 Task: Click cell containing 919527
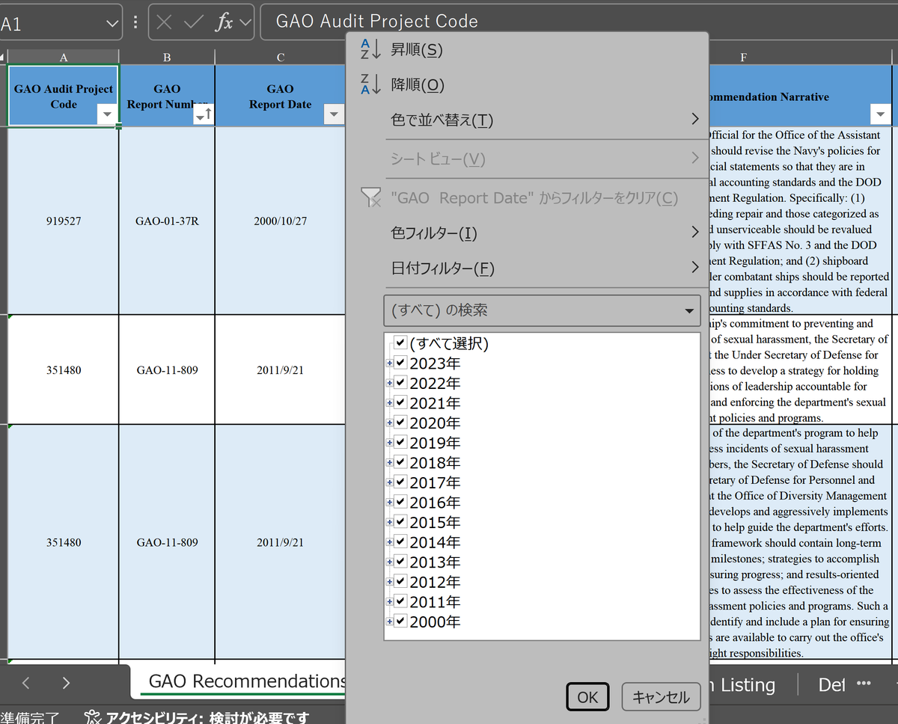(64, 221)
